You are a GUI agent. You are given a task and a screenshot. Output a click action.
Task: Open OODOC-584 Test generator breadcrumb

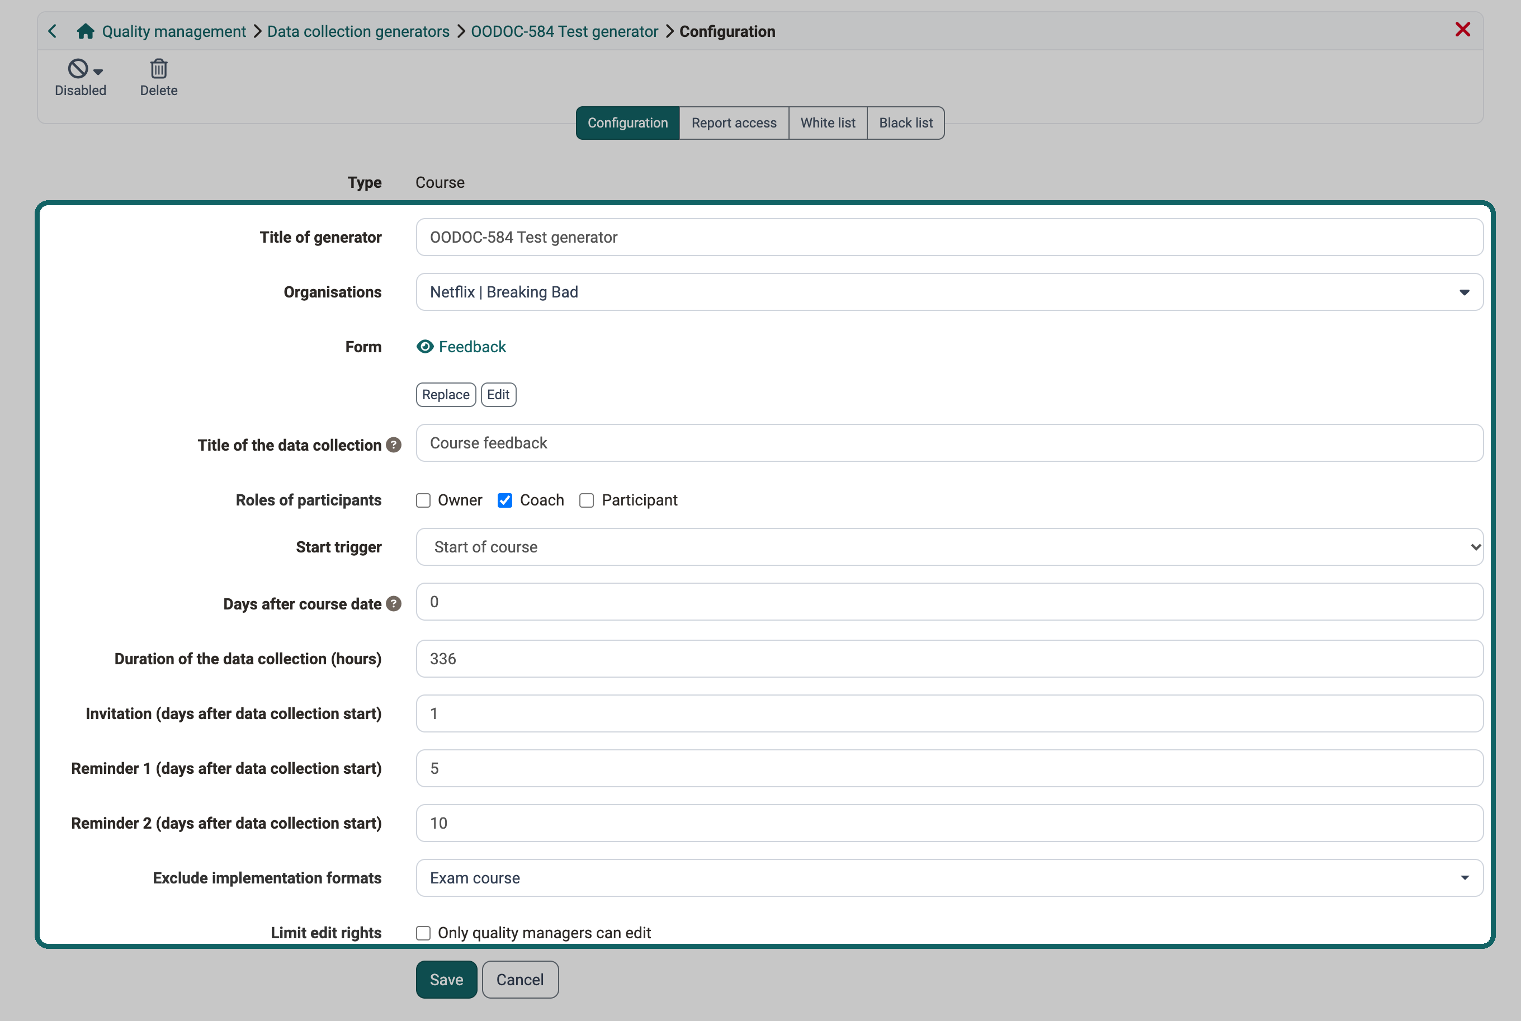565,31
